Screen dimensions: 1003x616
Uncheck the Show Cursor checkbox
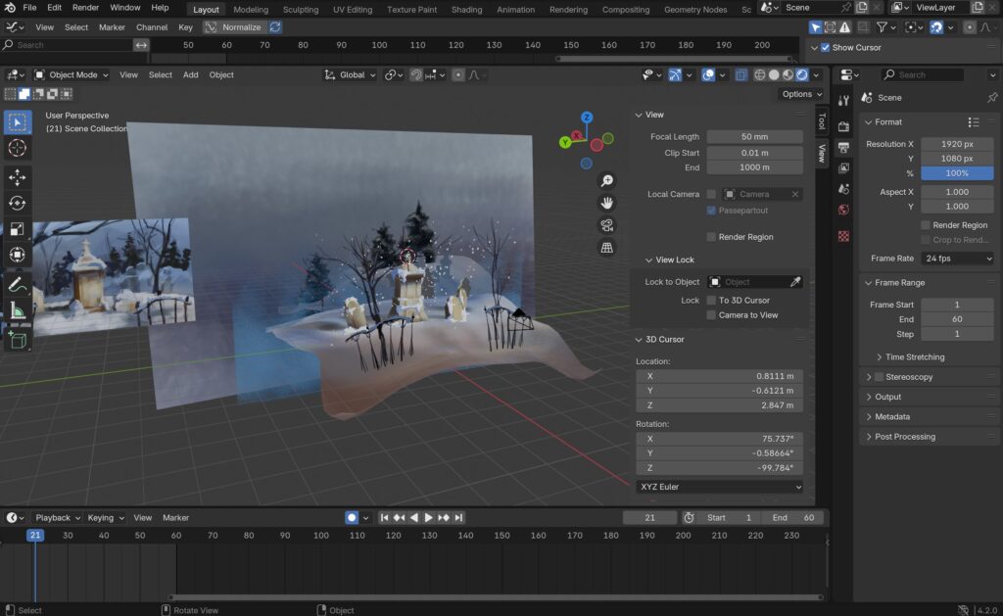point(825,47)
